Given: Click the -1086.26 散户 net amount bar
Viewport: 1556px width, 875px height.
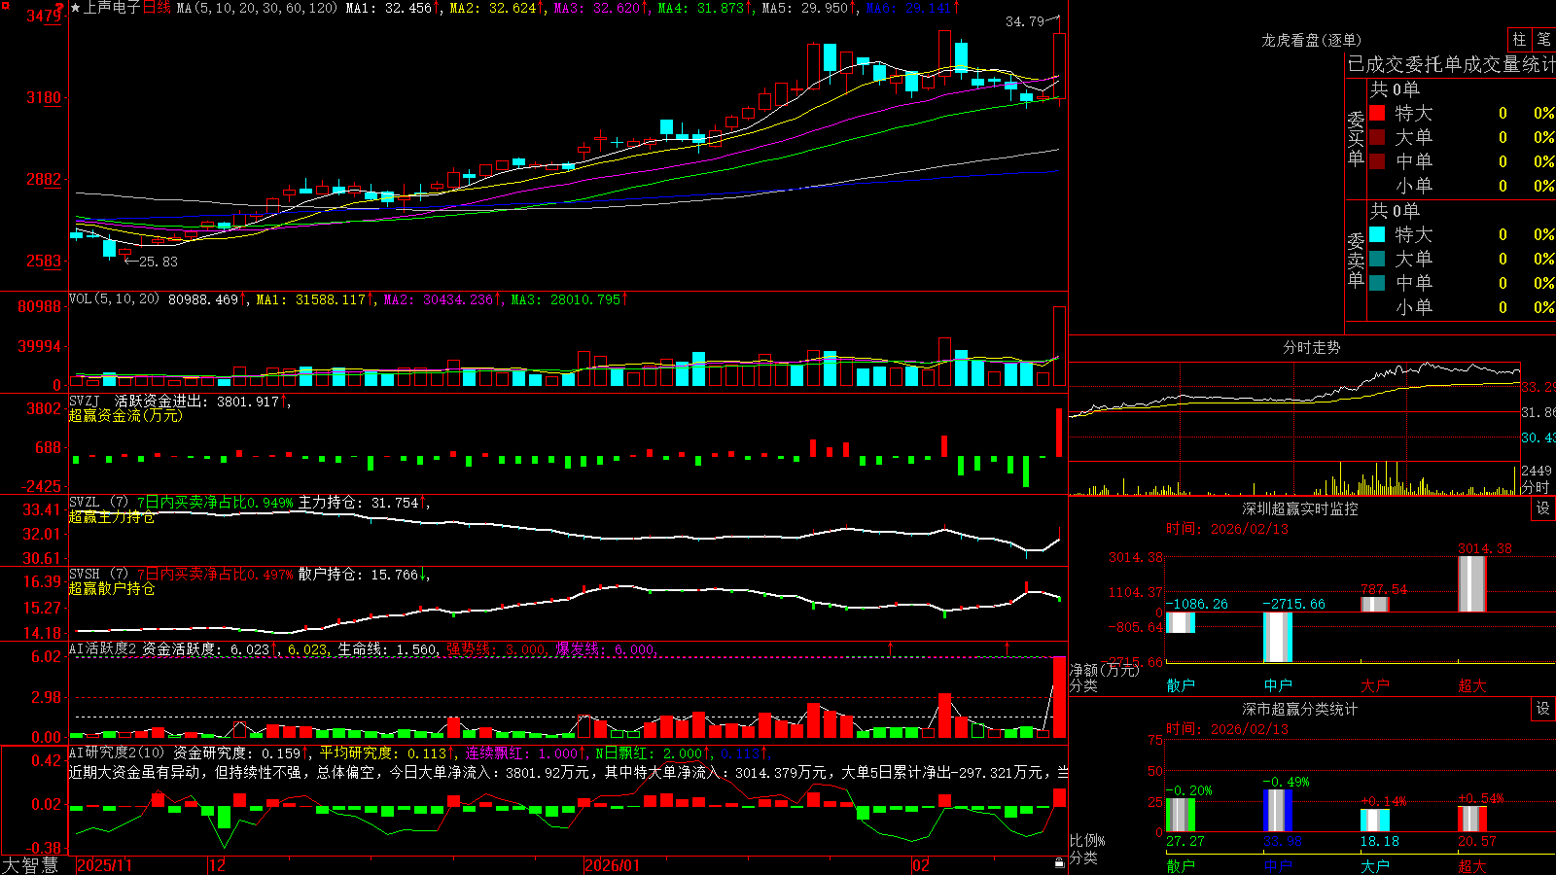Looking at the screenshot, I should (x=1181, y=622).
